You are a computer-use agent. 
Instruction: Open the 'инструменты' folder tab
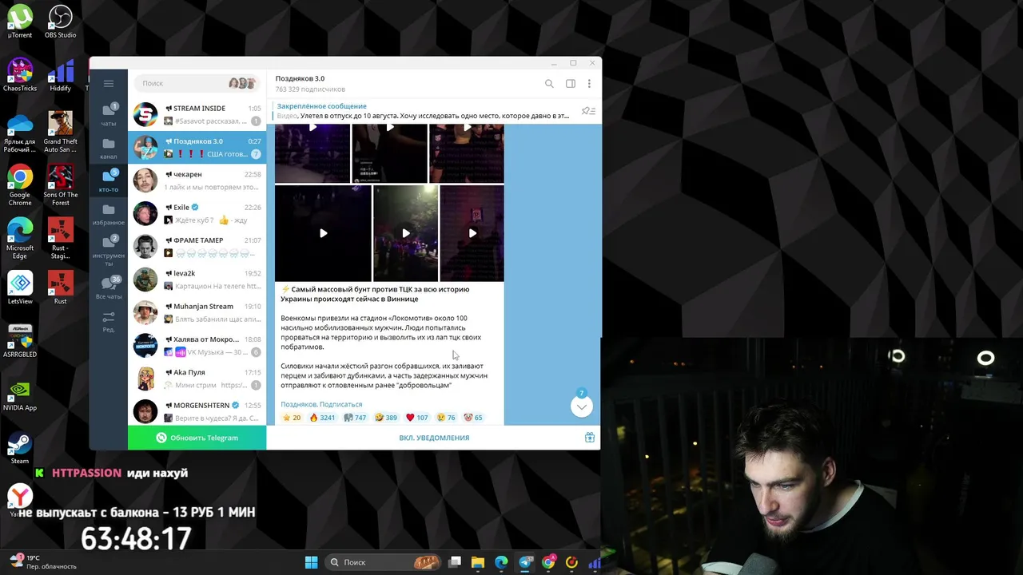point(109,250)
